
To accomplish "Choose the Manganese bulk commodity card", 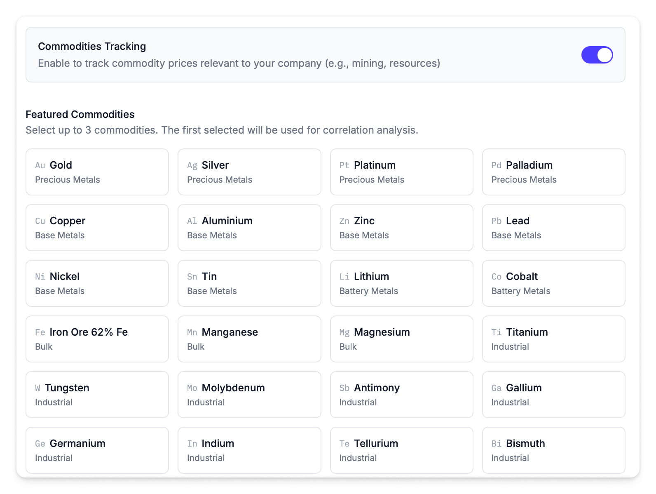I will tap(249, 339).
